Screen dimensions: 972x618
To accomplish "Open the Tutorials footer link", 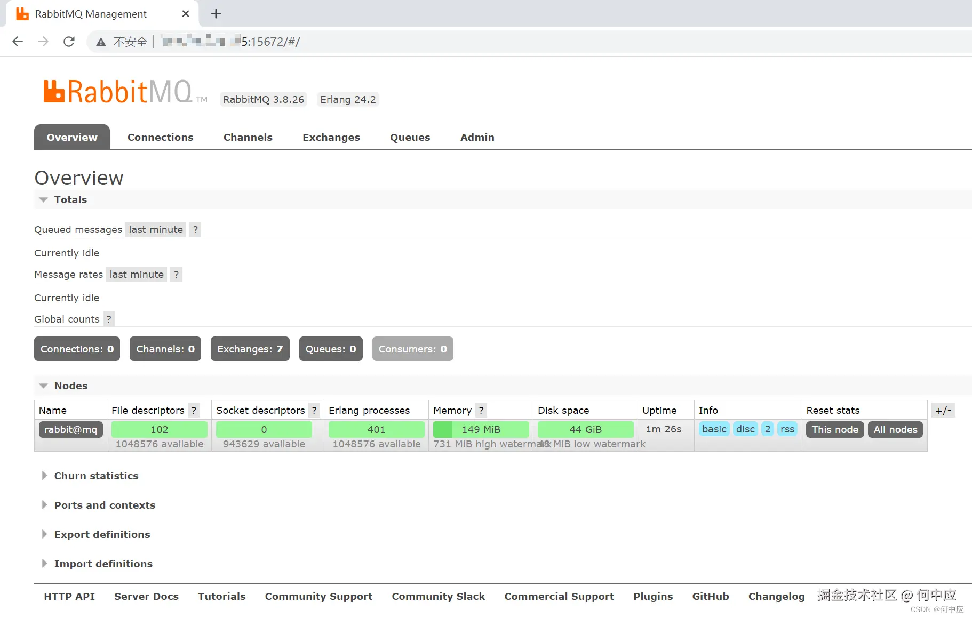I will (x=222, y=597).
